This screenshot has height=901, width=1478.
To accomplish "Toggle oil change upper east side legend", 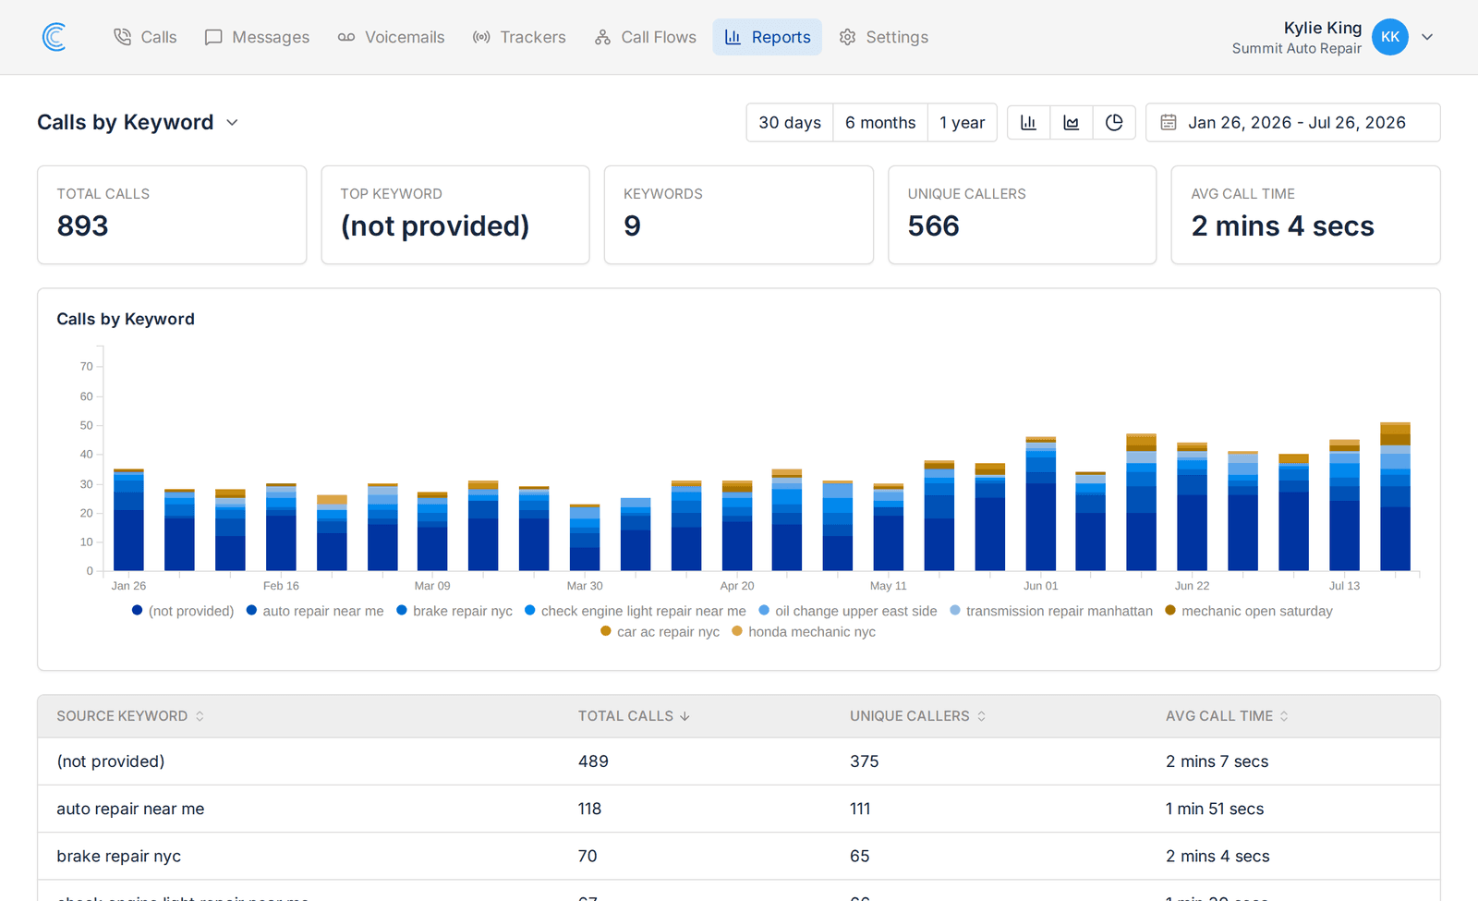I will click(x=848, y=611).
